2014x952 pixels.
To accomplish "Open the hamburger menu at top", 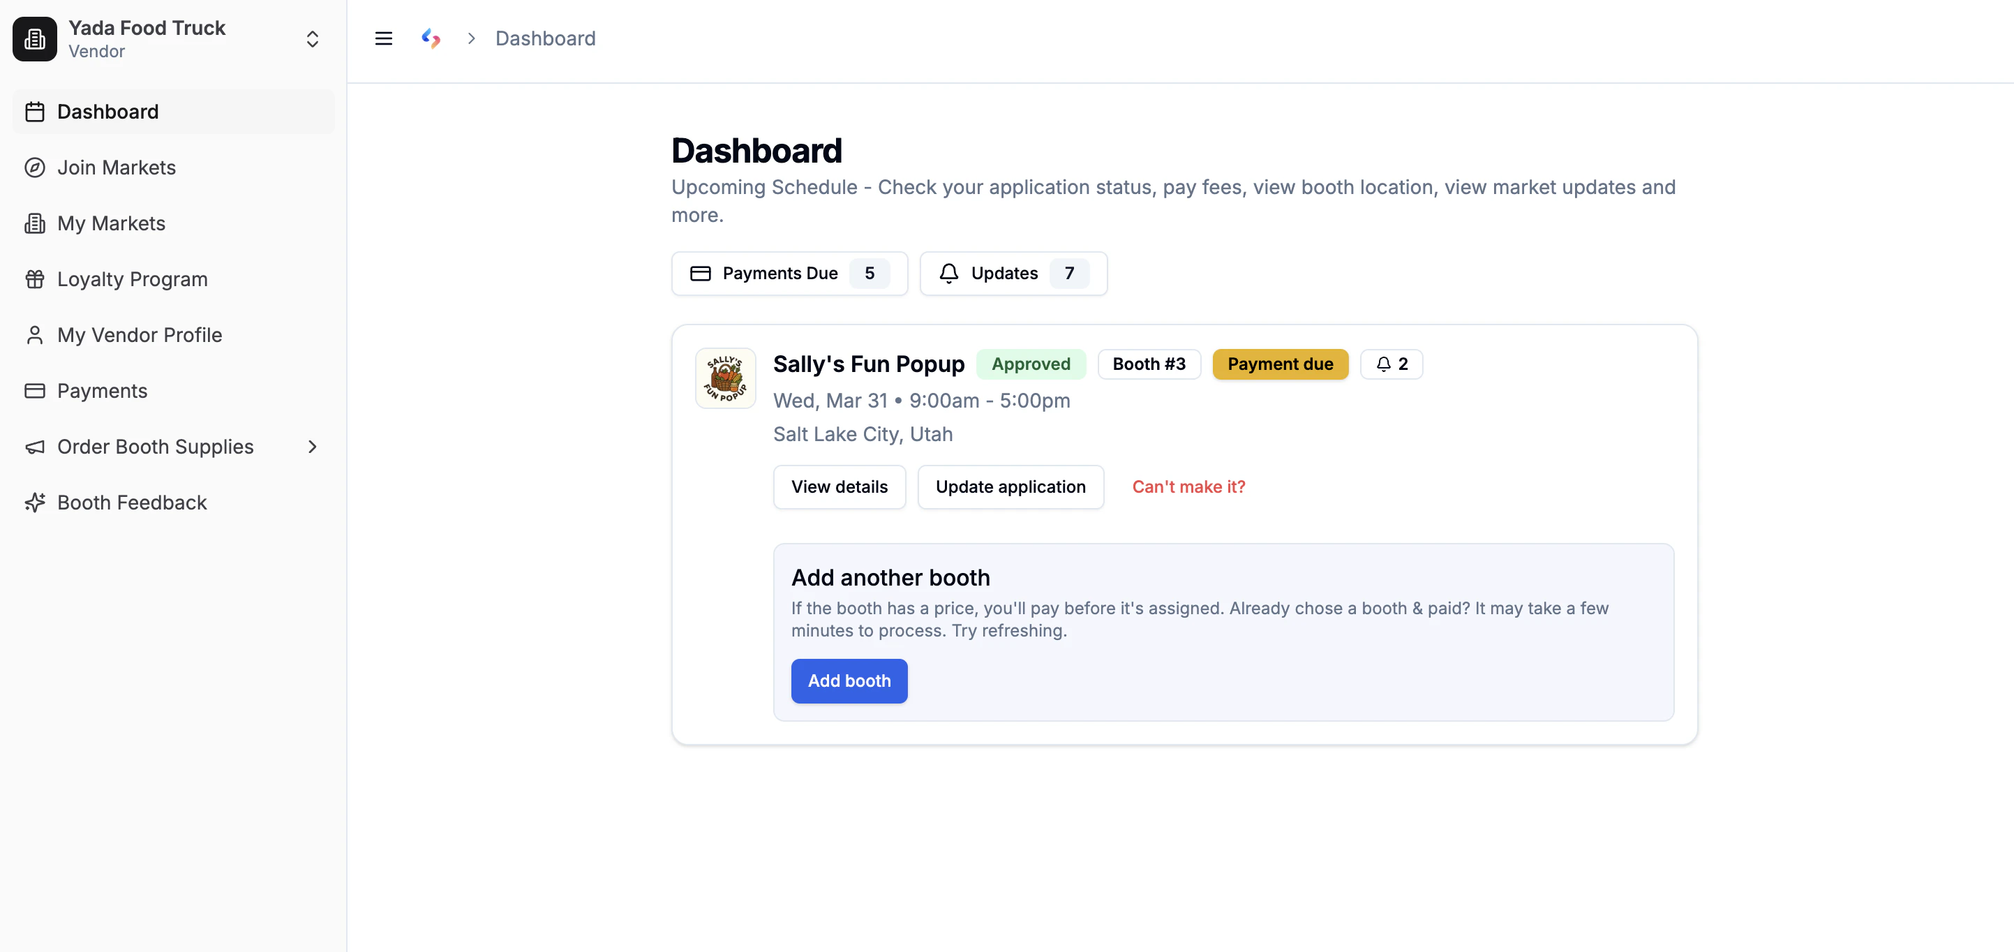I will (x=383, y=38).
